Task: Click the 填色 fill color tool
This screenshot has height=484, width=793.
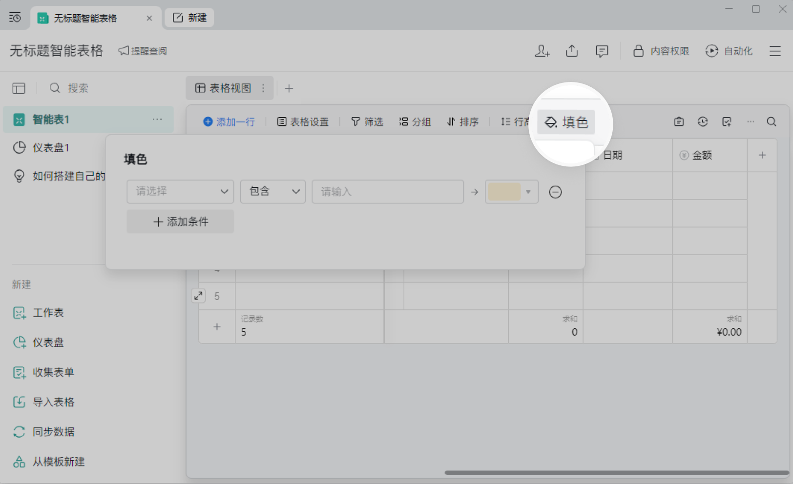Action: [566, 122]
